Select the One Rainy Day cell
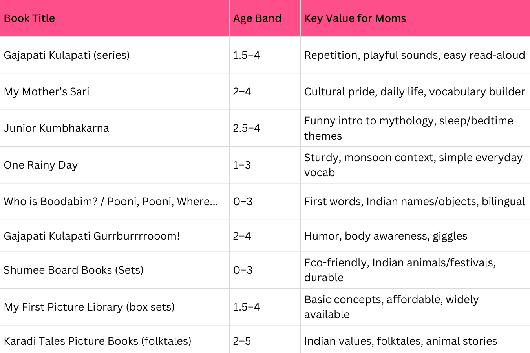Screen dimensions: 530x353 [x=41, y=165]
